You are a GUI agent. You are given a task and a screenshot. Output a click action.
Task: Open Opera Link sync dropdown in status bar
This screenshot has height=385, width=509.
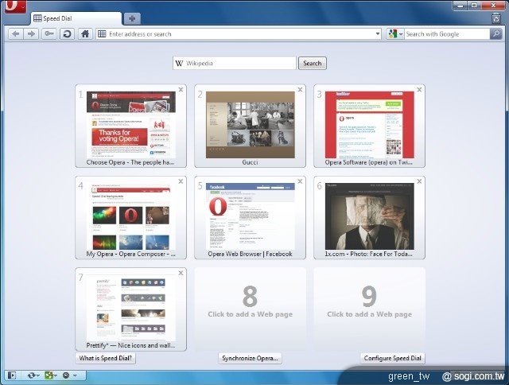pos(33,375)
